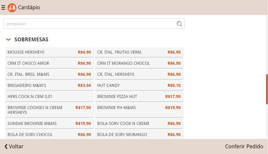This screenshot has height=154, width=268.
Task: Choose BOLA DE SORV CHOCOL item
Action: click(49, 135)
